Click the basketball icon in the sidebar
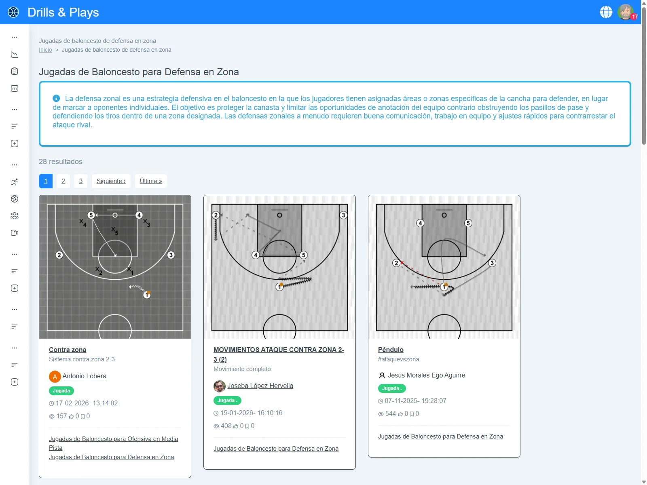This screenshot has width=647, height=485. [15, 198]
